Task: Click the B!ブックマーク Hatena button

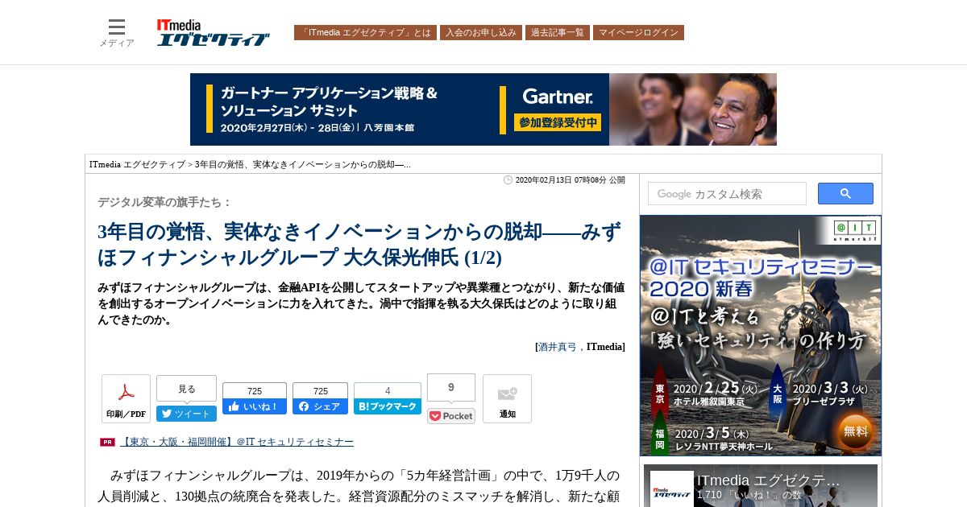Action: point(388,406)
